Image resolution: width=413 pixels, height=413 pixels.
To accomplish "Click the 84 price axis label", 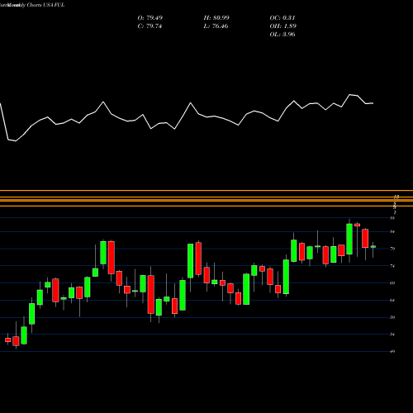I will pyautogui.click(x=392, y=232).
